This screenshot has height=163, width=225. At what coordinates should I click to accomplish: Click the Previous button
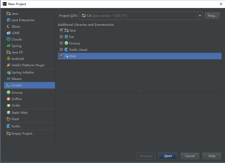pyautogui.click(x=146, y=156)
